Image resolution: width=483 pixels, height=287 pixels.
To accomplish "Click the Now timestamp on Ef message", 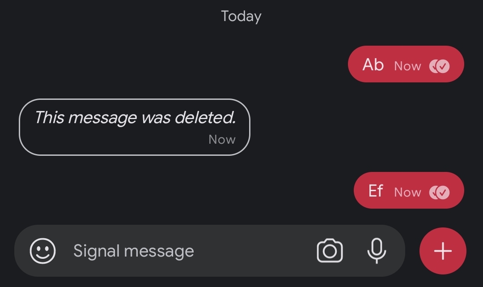I will (407, 193).
